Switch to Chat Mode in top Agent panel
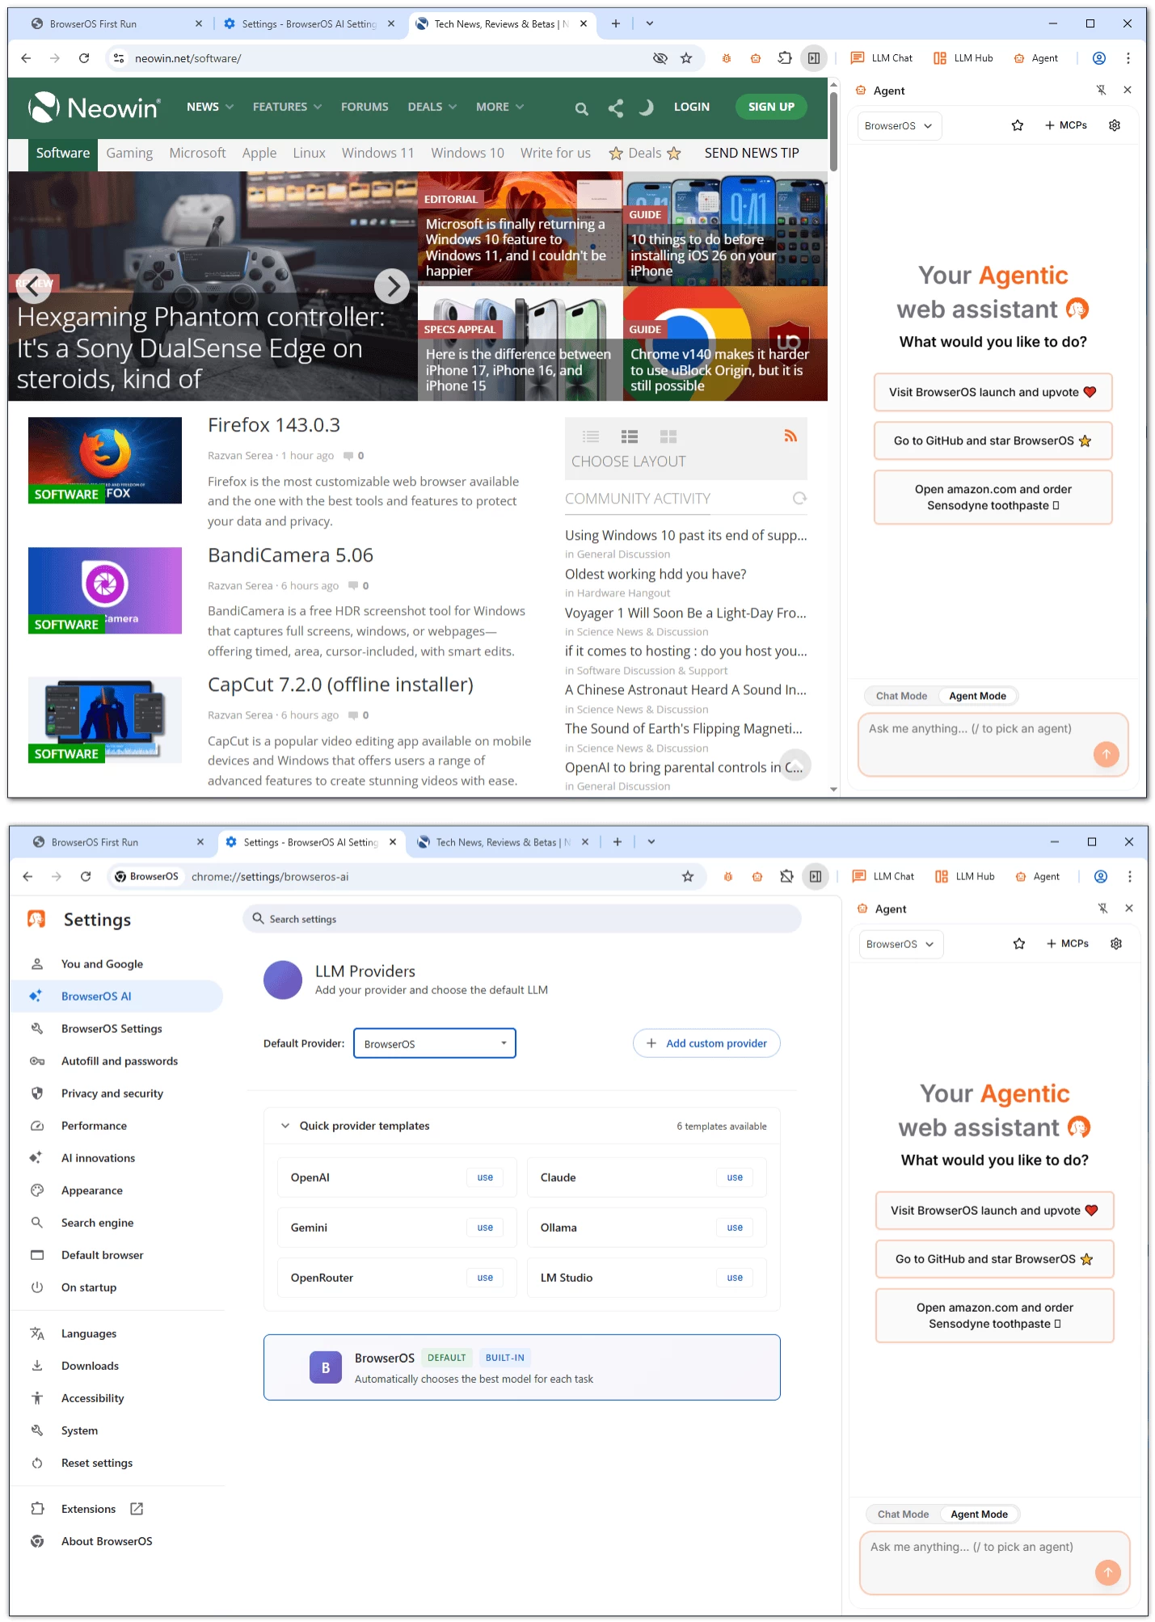 [901, 696]
